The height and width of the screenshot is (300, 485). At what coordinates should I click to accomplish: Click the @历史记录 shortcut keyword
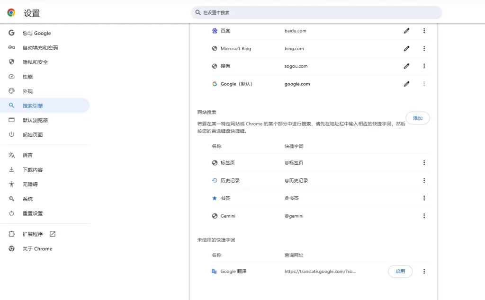click(296, 180)
